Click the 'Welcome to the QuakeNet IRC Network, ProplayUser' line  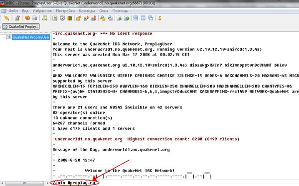[112, 44]
